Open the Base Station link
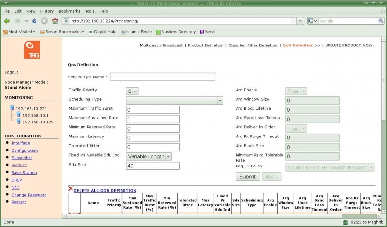 click(24, 173)
